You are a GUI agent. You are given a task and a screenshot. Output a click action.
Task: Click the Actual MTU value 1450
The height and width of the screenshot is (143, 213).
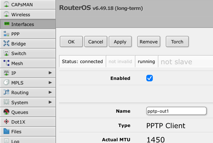pyautogui.click(x=156, y=140)
